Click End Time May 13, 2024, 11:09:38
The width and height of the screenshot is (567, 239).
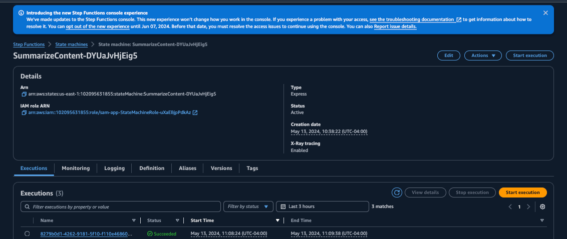pos(329,233)
